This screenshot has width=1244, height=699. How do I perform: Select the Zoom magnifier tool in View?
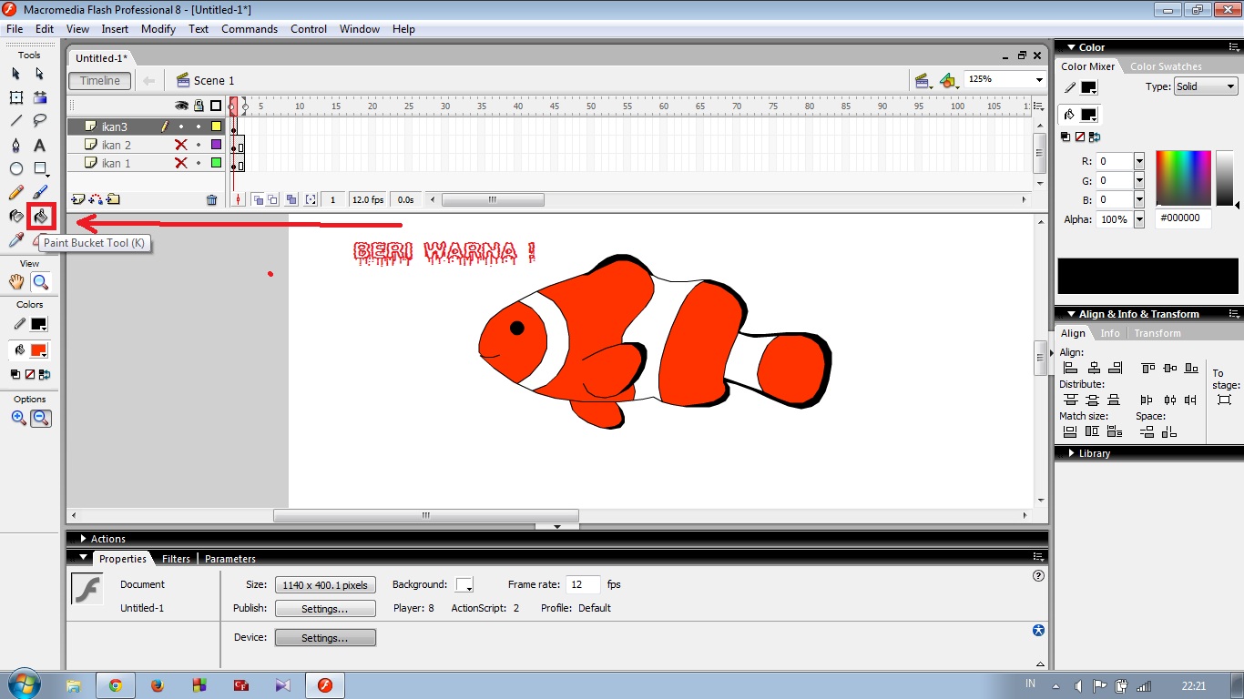point(40,282)
